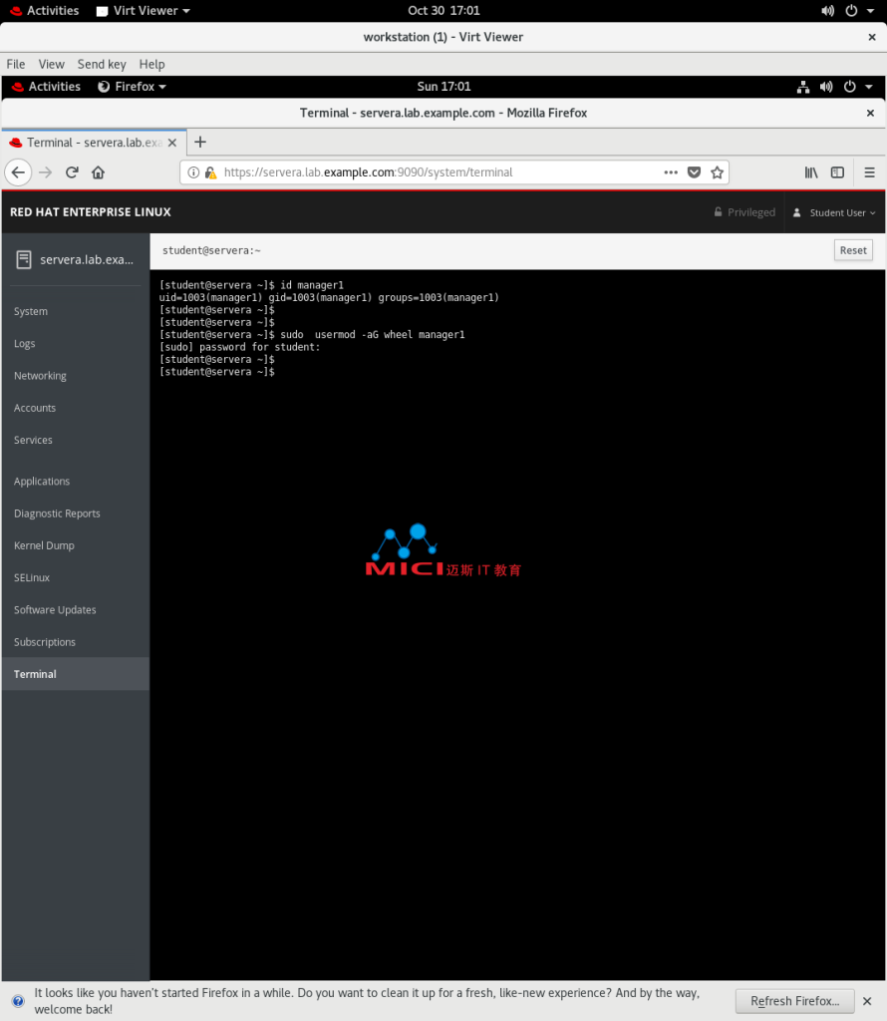Toggle Firefox sidebars icon
This screenshot has height=1021, width=887.
[x=837, y=172]
